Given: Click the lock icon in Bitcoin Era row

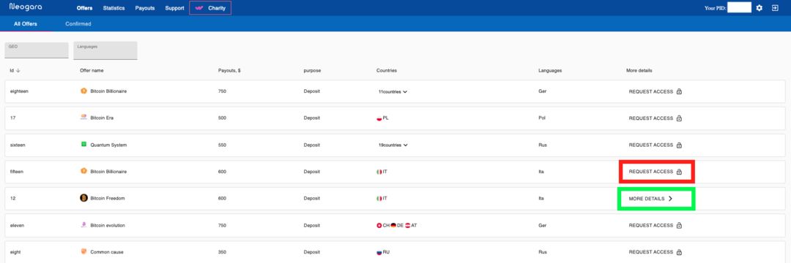Looking at the screenshot, I should 679,118.
